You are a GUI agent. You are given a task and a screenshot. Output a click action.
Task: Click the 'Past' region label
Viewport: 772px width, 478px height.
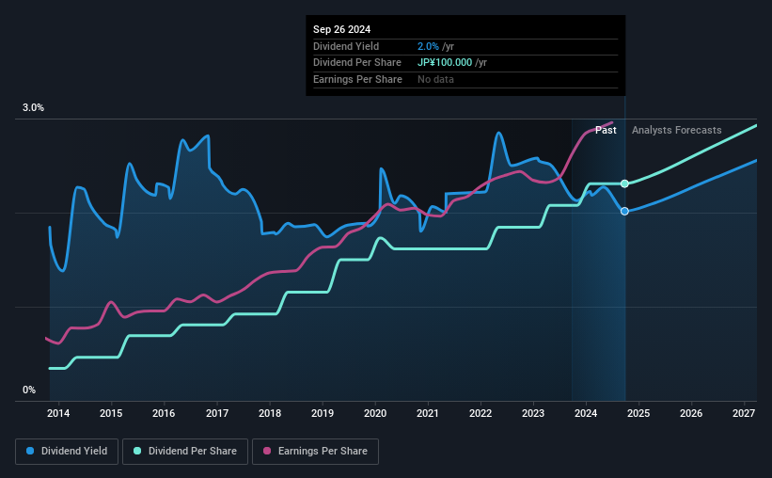606,130
